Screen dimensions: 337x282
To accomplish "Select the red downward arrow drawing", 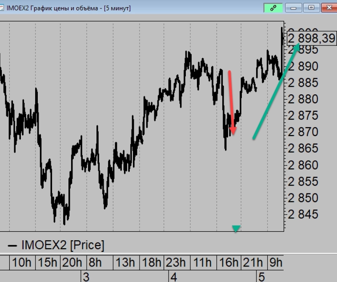I will coord(232,103).
